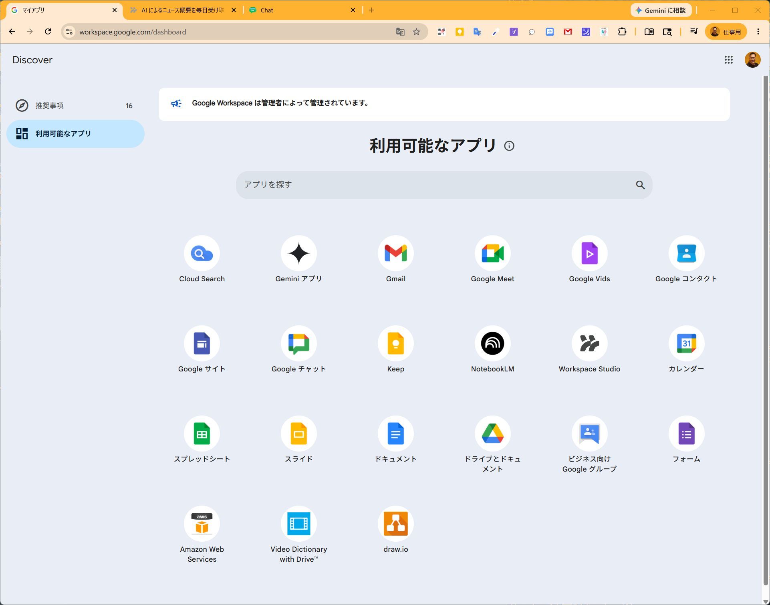This screenshot has height=605, width=770.
Task: Launch Google Vids app
Action: click(x=590, y=259)
